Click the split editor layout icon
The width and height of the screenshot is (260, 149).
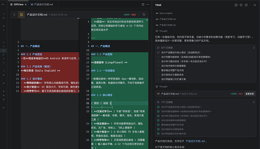(x=143, y=5)
